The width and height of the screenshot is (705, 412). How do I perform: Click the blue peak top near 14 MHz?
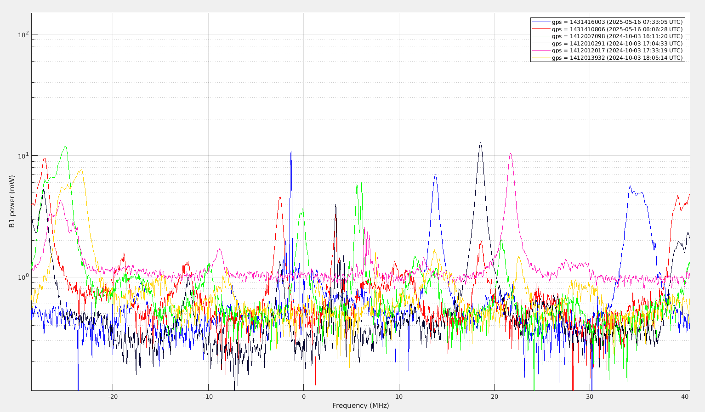click(435, 175)
